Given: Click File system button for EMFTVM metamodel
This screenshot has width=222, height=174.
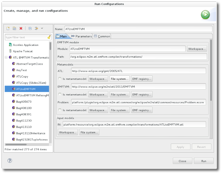Looking at the screenshot, I should point(119,95).
